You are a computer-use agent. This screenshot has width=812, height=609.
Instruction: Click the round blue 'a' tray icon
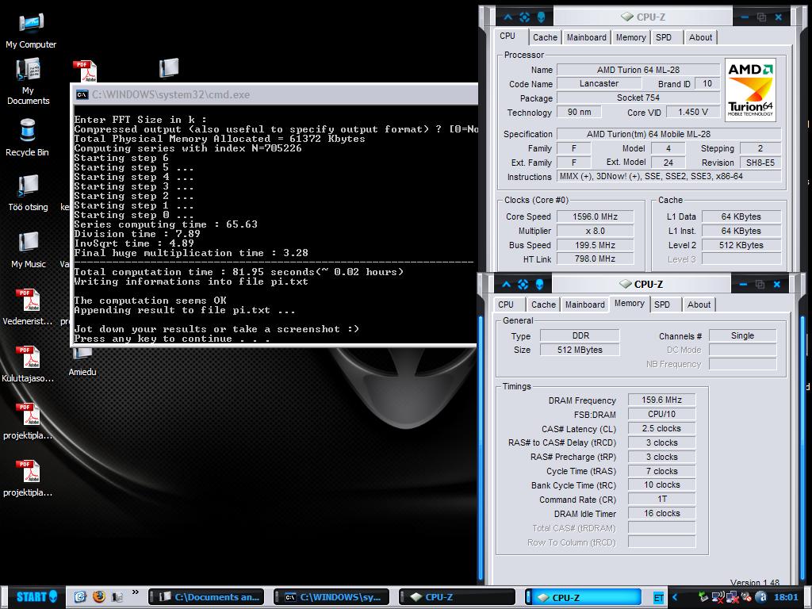coord(761,597)
